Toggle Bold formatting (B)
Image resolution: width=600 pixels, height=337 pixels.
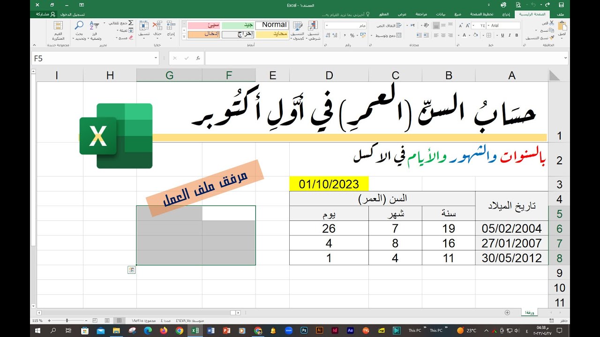517,35
